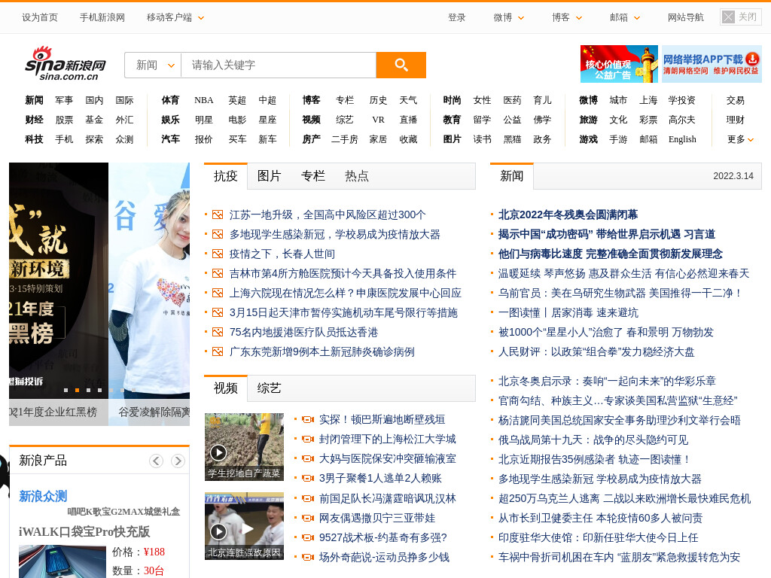Open the Sina logo homepage link
The image size is (771, 578).
pyautogui.click(x=65, y=65)
